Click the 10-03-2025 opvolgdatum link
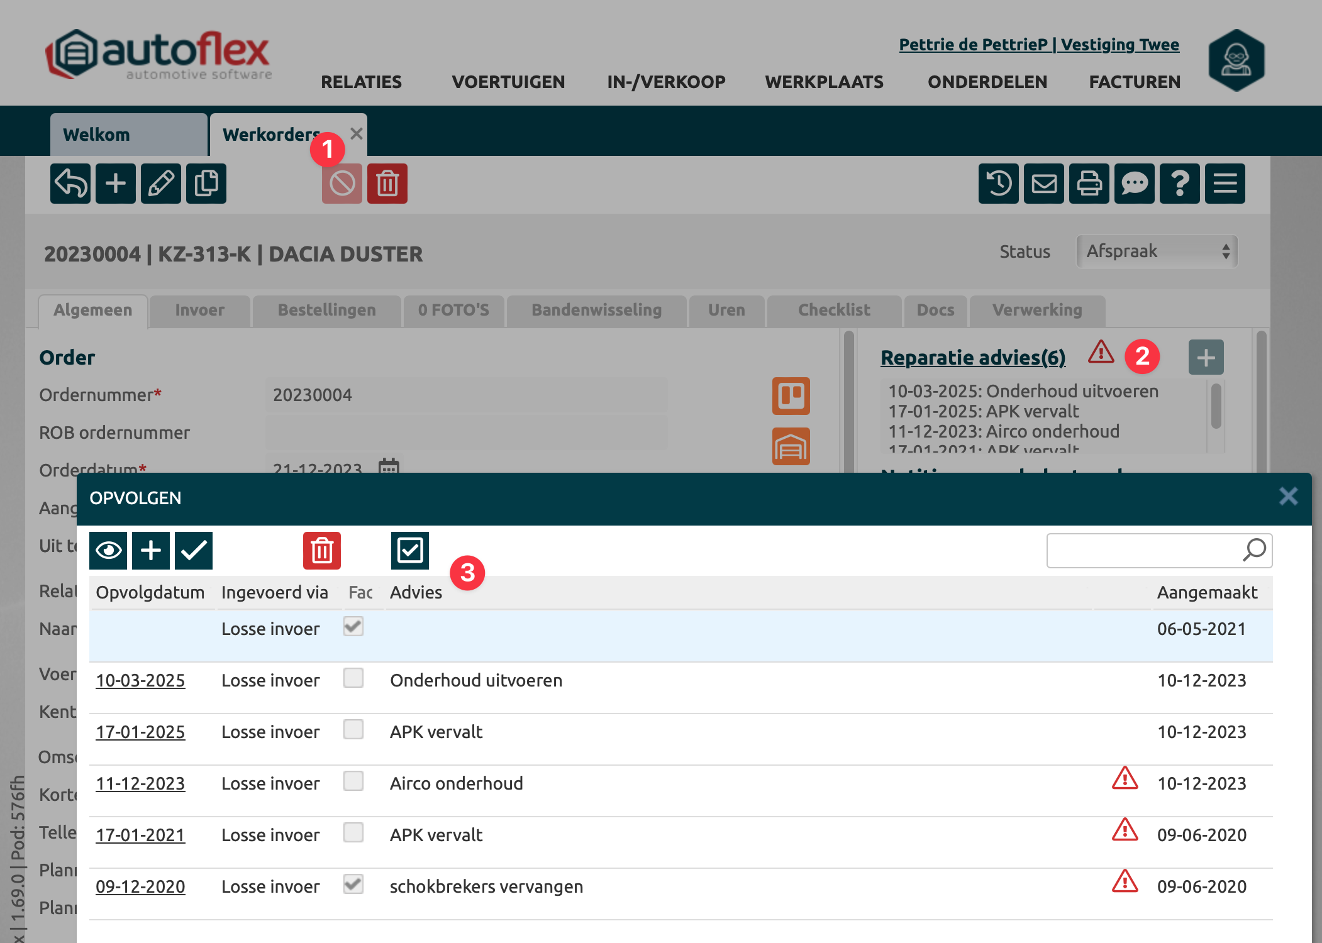 pos(140,680)
